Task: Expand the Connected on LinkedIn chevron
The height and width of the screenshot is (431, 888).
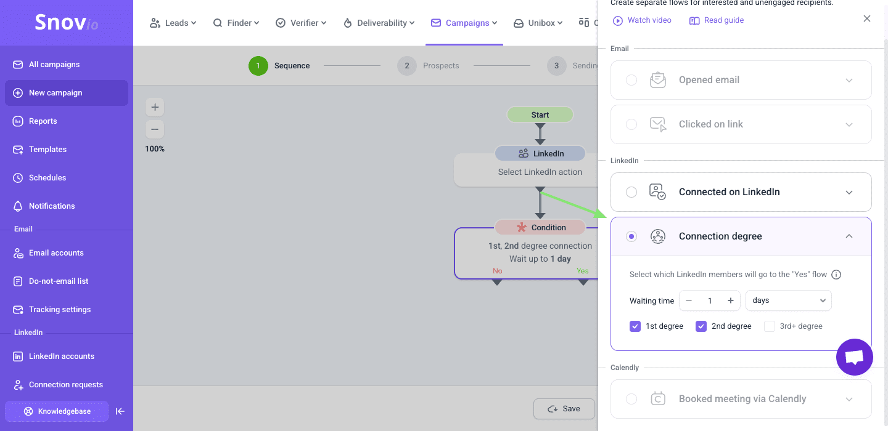Action: tap(849, 192)
